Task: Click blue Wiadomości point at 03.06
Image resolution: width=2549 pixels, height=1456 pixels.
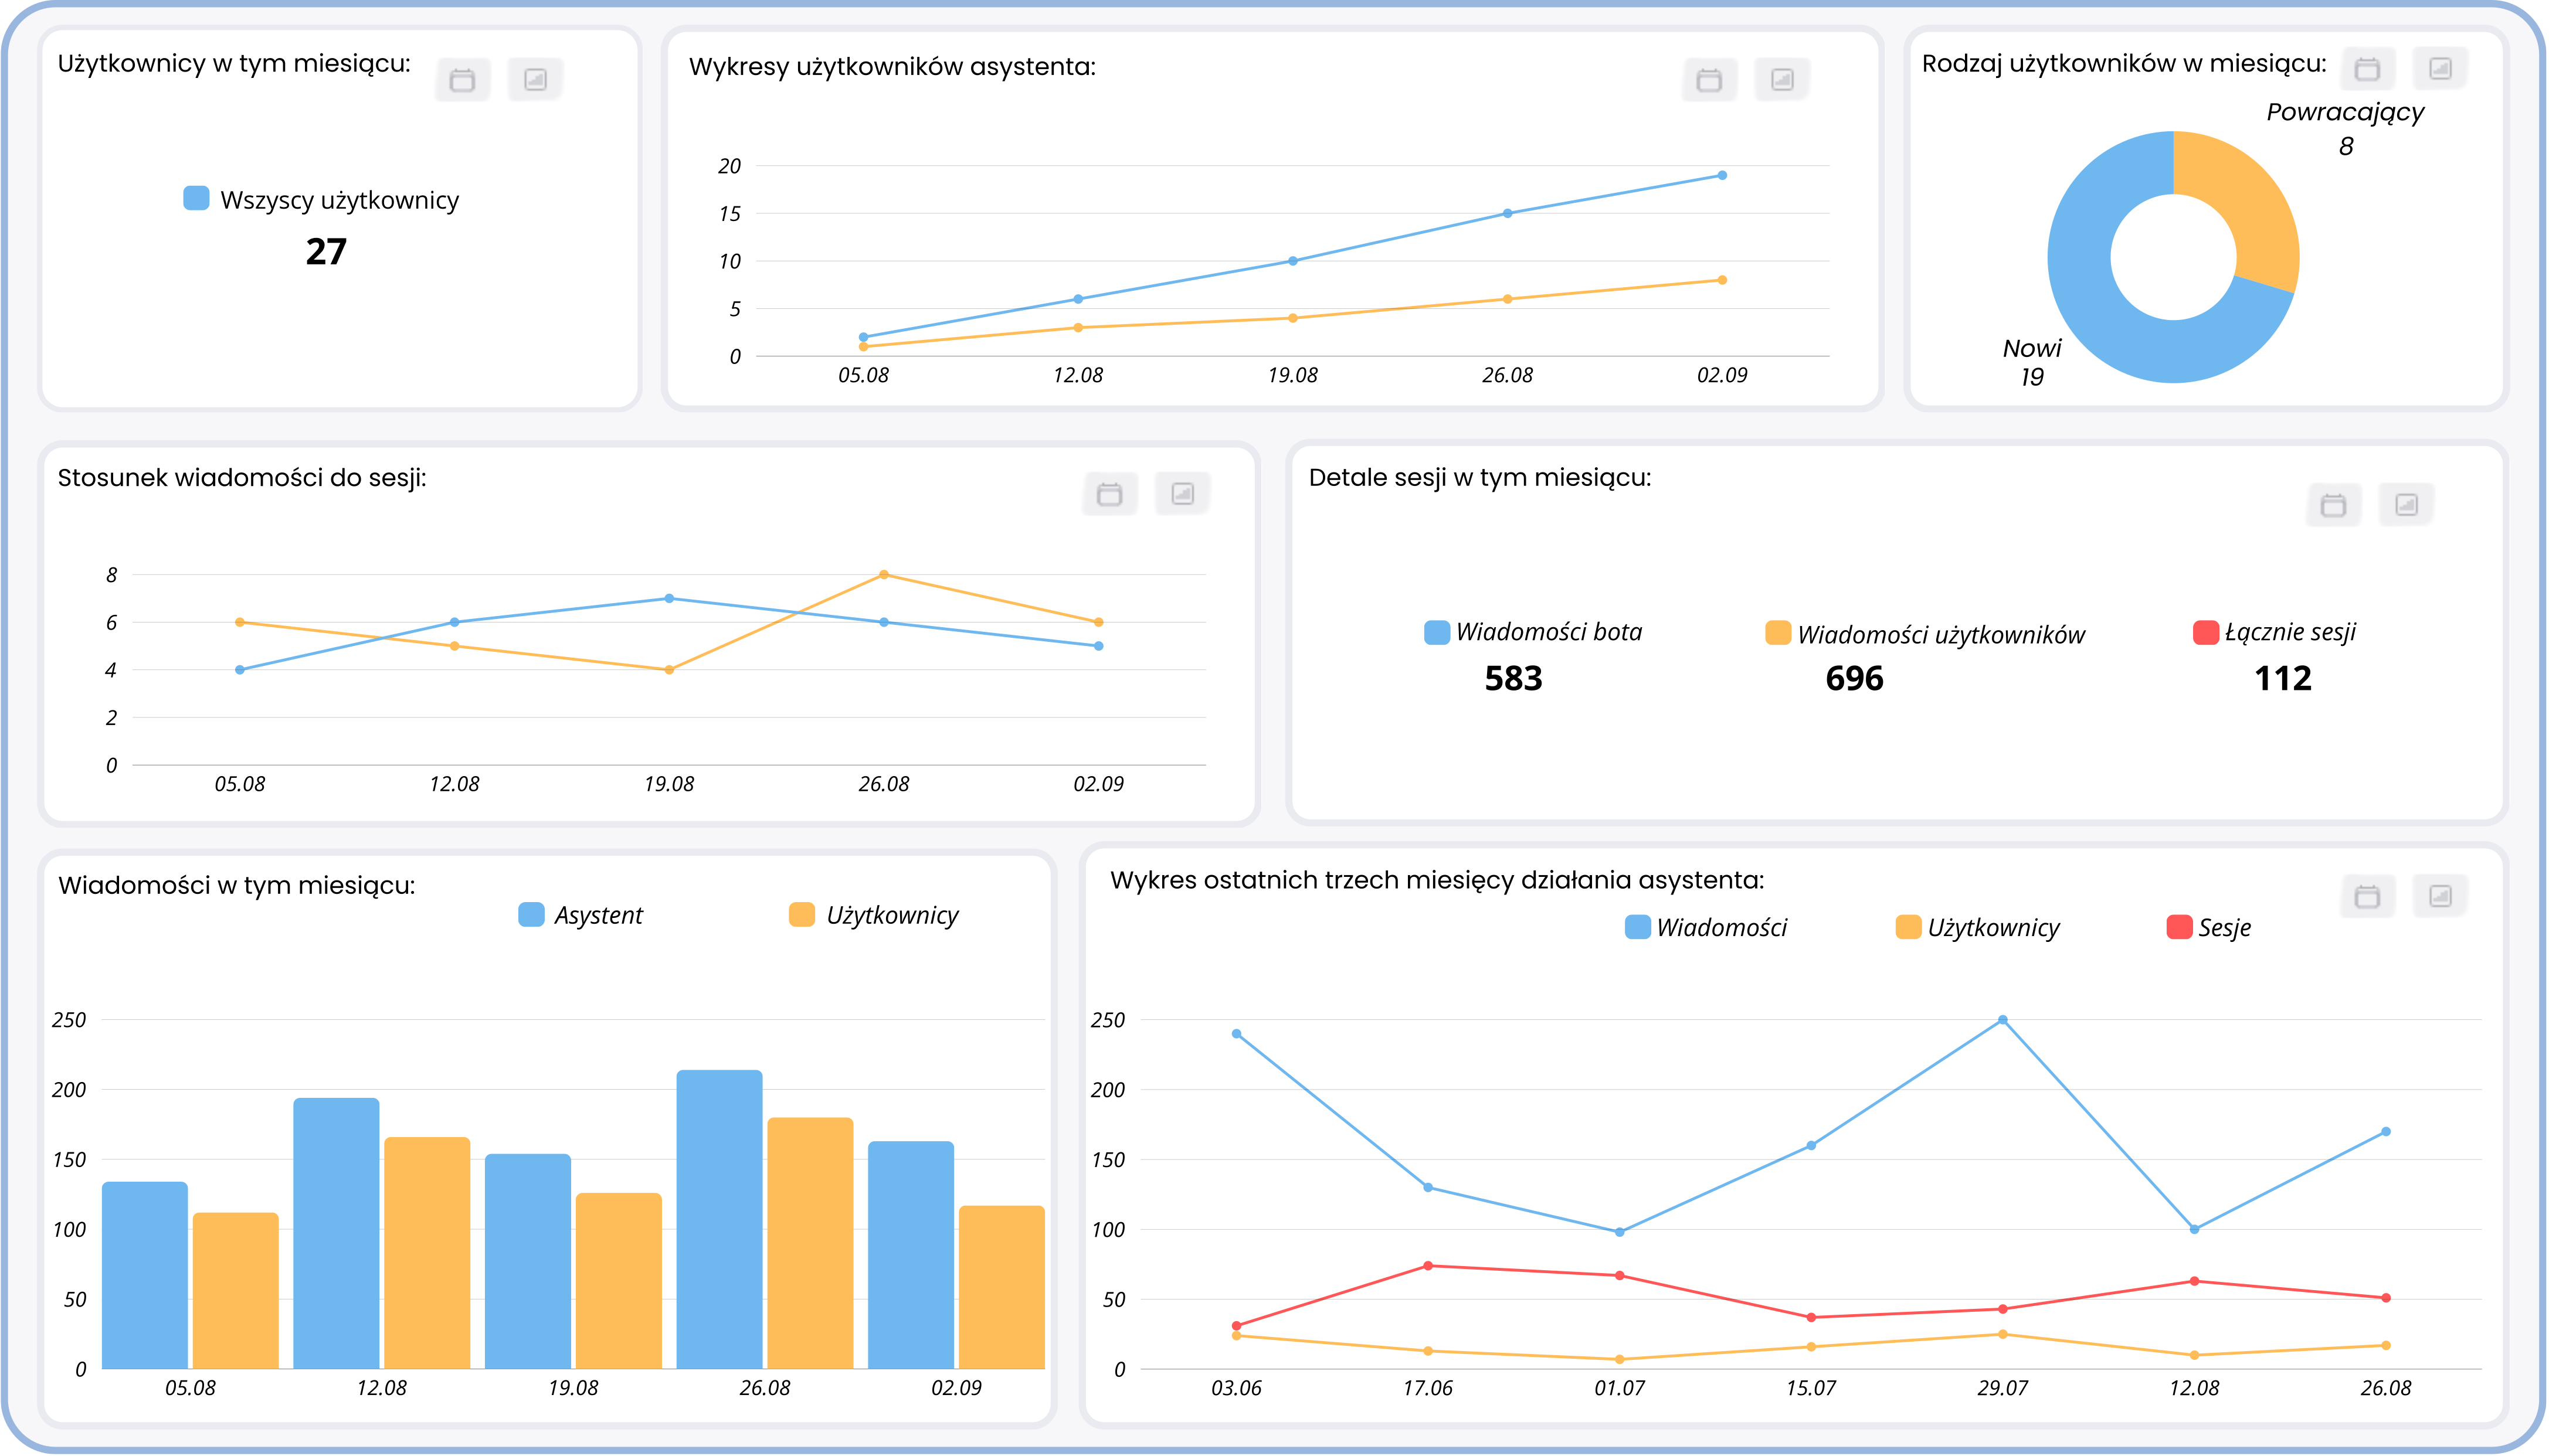Action: pyautogui.click(x=1237, y=1034)
